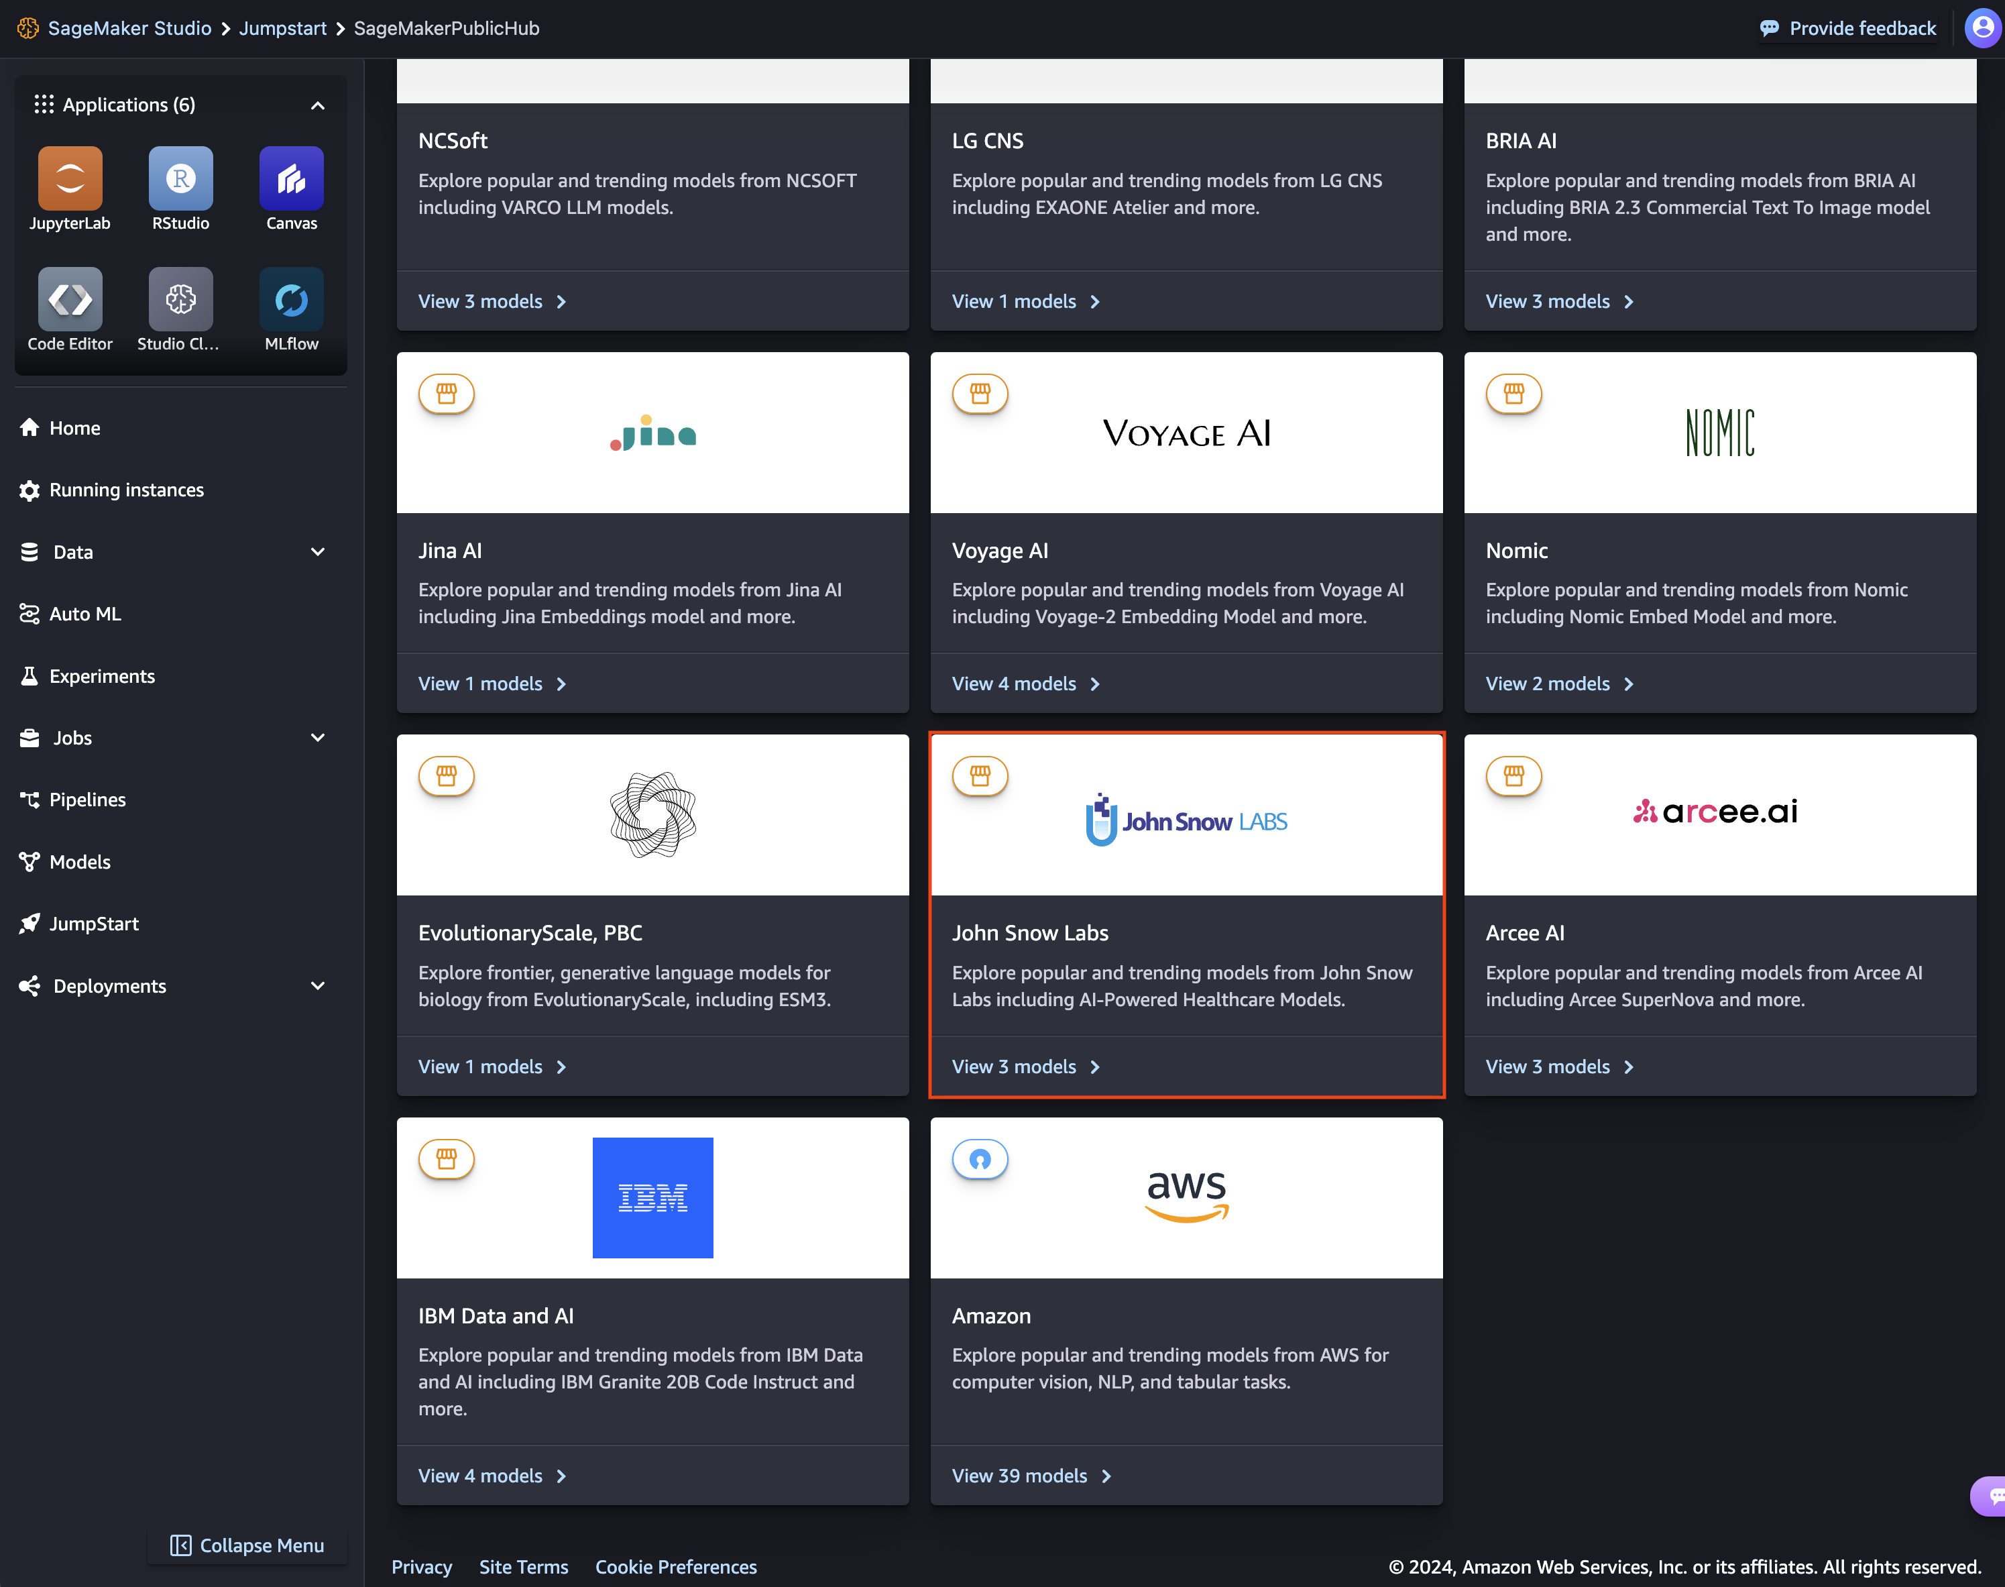The image size is (2005, 1587).
Task: Open the Canvas application icon
Action: tap(290, 178)
